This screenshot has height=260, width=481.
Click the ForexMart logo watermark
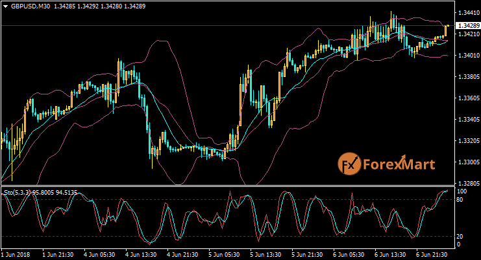pos(388,164)
